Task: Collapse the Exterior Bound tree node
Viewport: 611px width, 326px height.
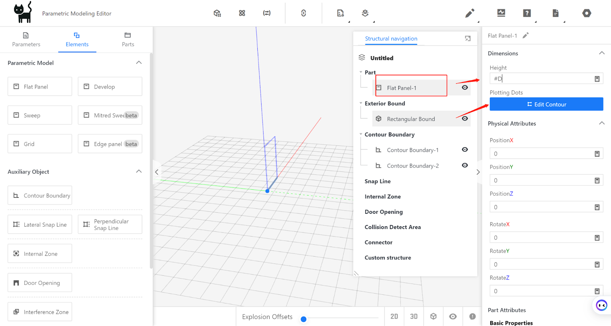Action: [361, 103]
